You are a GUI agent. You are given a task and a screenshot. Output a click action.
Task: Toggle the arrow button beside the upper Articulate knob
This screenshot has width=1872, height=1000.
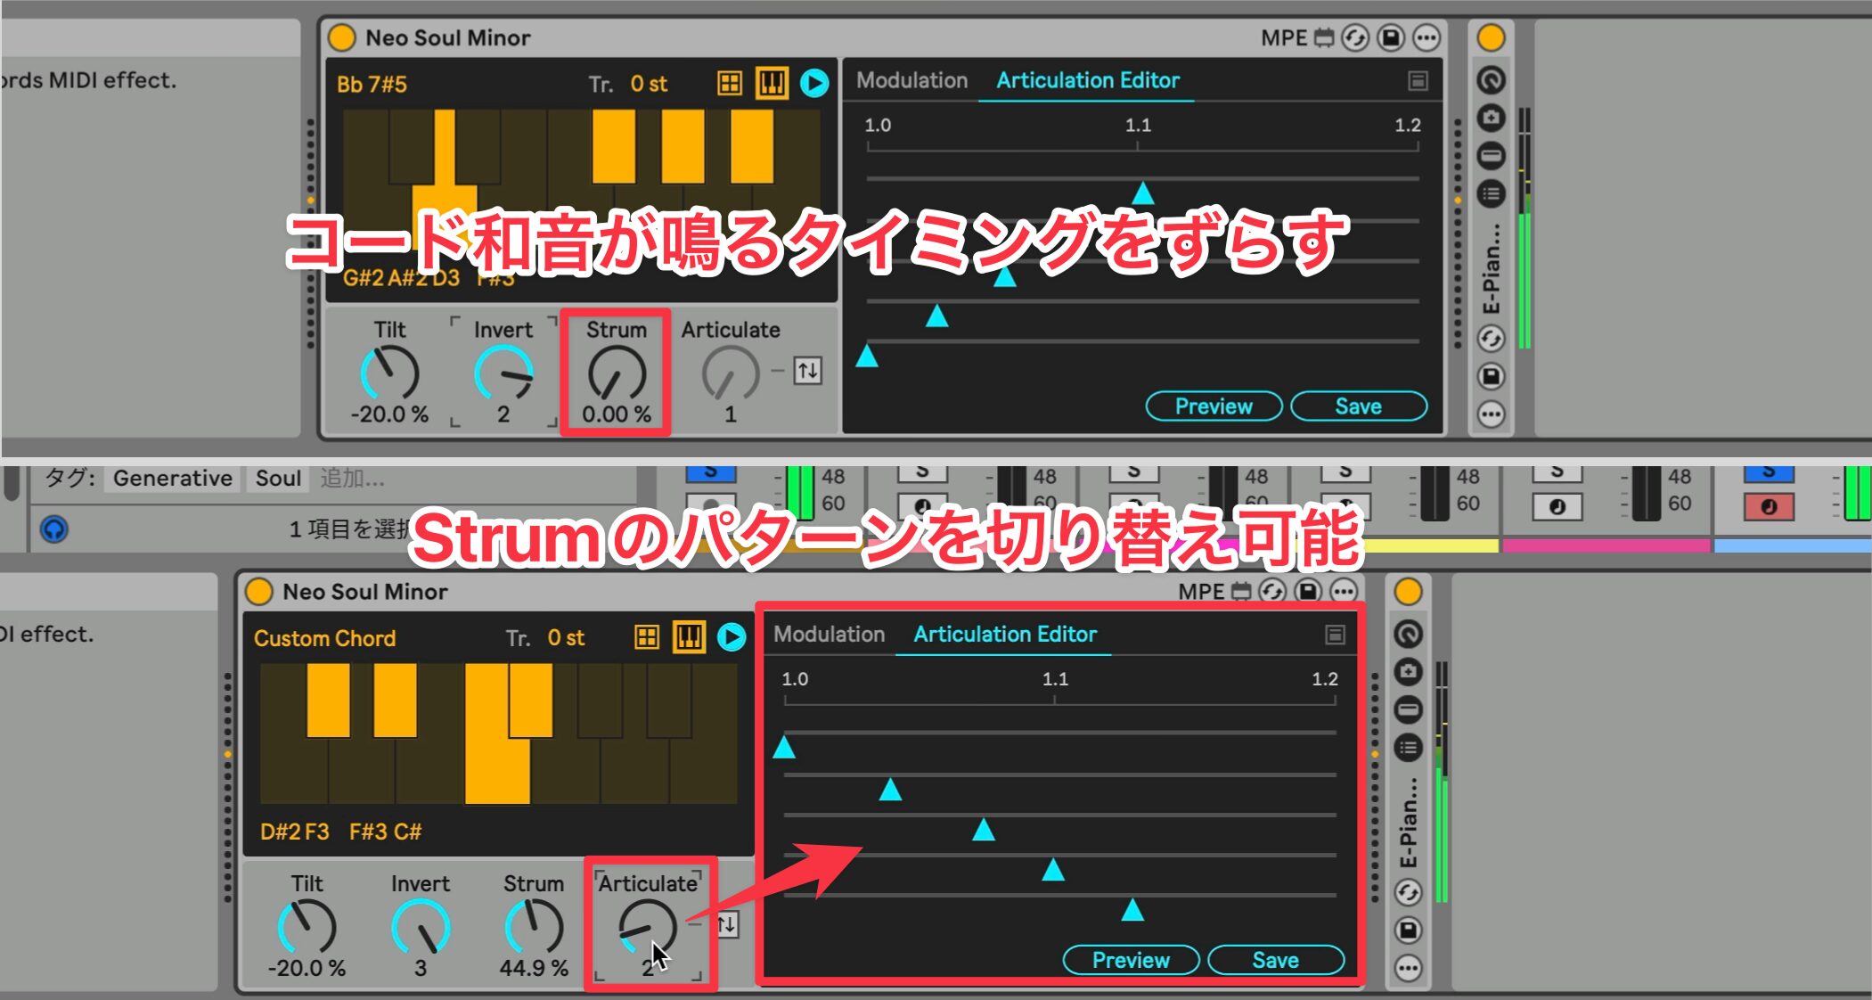808,370
